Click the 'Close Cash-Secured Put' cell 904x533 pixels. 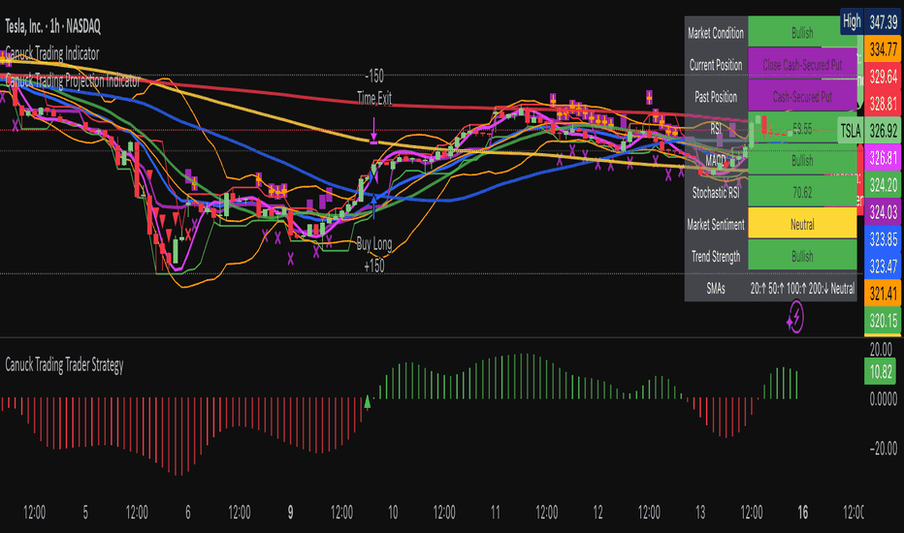pyautogui.click(x=802, y=65)
